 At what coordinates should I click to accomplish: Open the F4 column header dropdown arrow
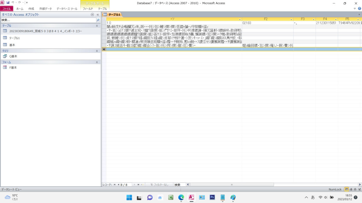tap(335, 19)
